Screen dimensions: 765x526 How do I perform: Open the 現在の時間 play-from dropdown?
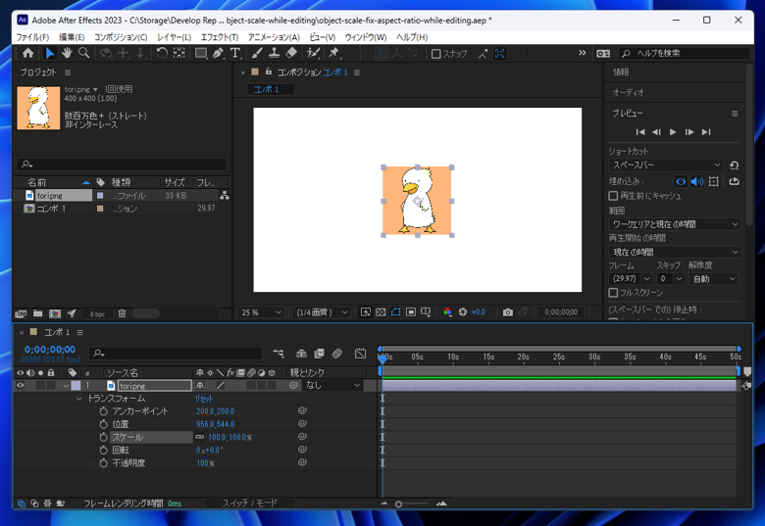pos(675,253)
